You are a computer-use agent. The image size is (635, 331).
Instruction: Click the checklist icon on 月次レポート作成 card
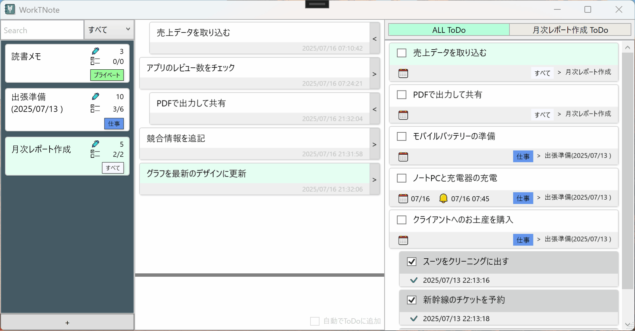(x=95, y=154)
